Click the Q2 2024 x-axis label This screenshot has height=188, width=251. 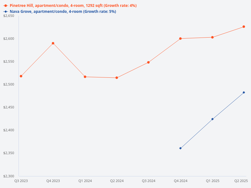tap(117, 181)
